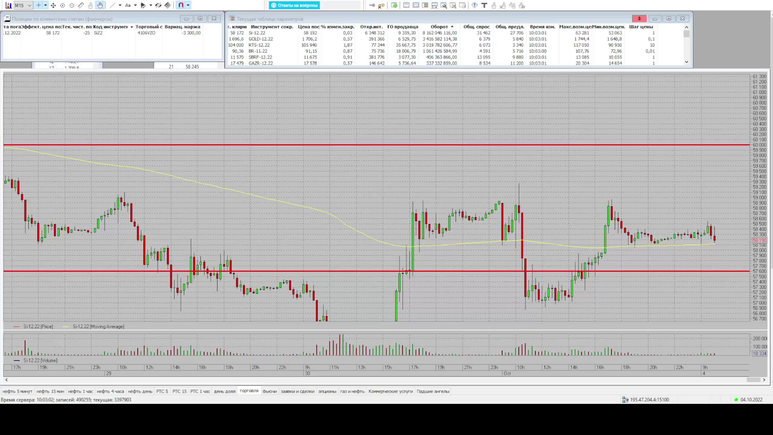Toggle the magnet snap mode

(x=181, y=5)
